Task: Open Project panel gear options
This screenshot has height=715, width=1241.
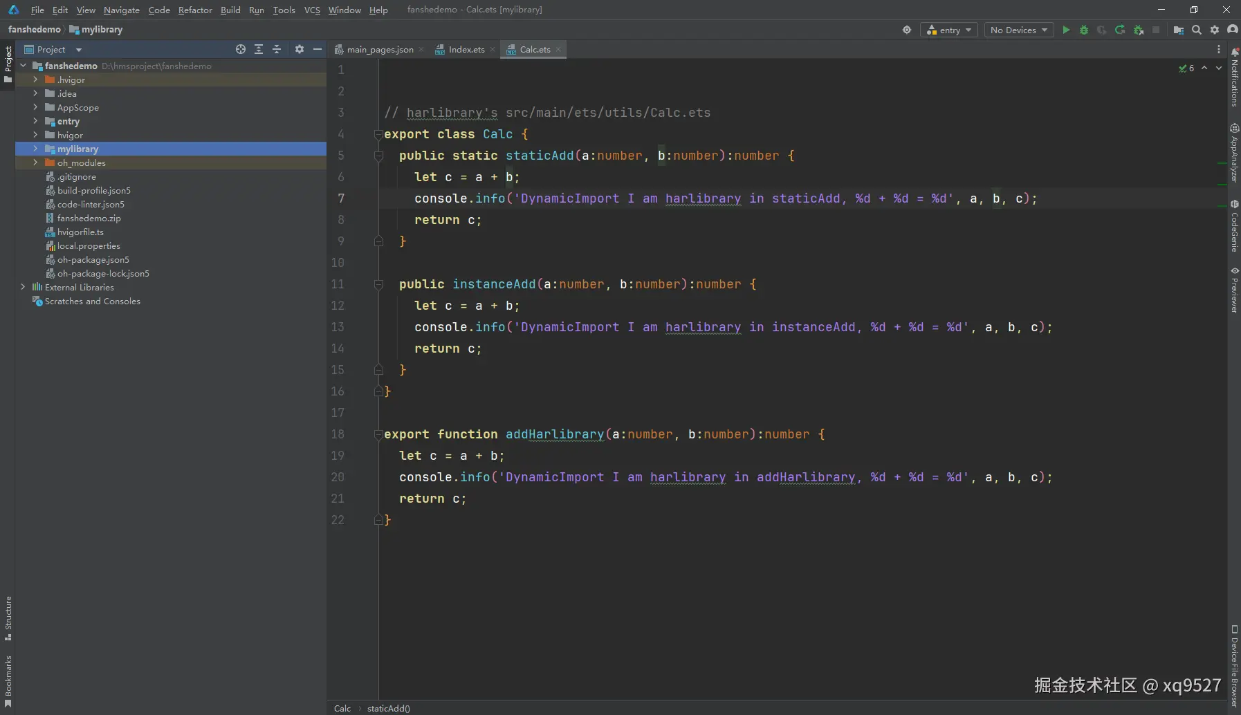Action: (299, 49)
